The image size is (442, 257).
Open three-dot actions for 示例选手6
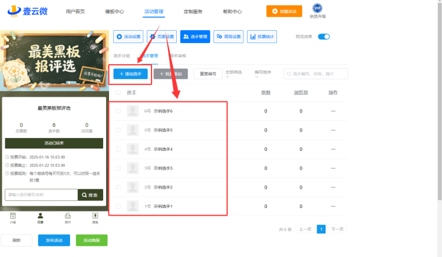point(333,111)
